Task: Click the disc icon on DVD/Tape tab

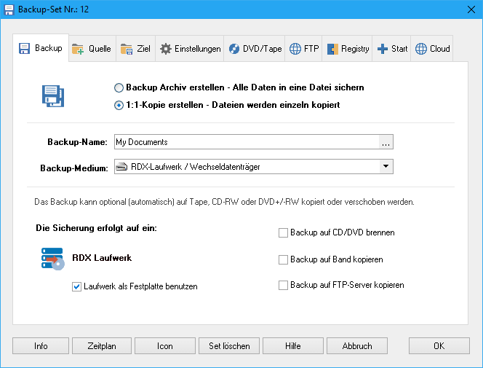Action: [234, 49]
